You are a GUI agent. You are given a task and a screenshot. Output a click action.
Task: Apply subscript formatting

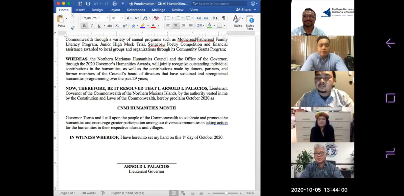point(117,26)
